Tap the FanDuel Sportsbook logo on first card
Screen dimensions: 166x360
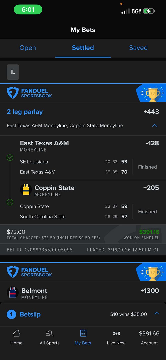click(x=29, y=93)
